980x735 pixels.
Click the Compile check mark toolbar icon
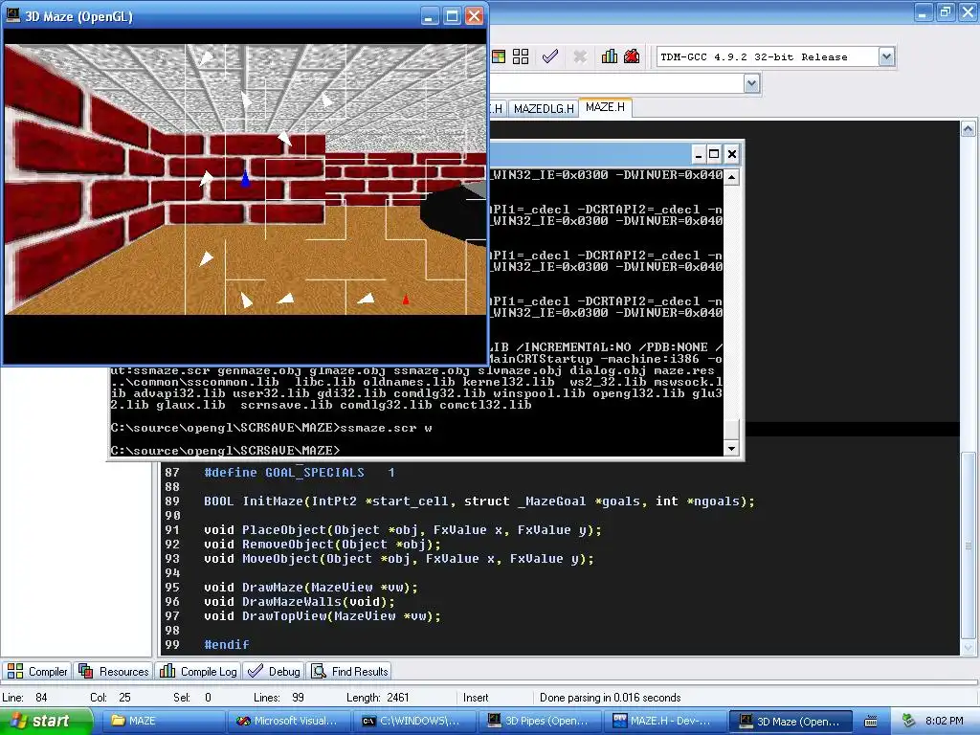[x=550, y=56]
